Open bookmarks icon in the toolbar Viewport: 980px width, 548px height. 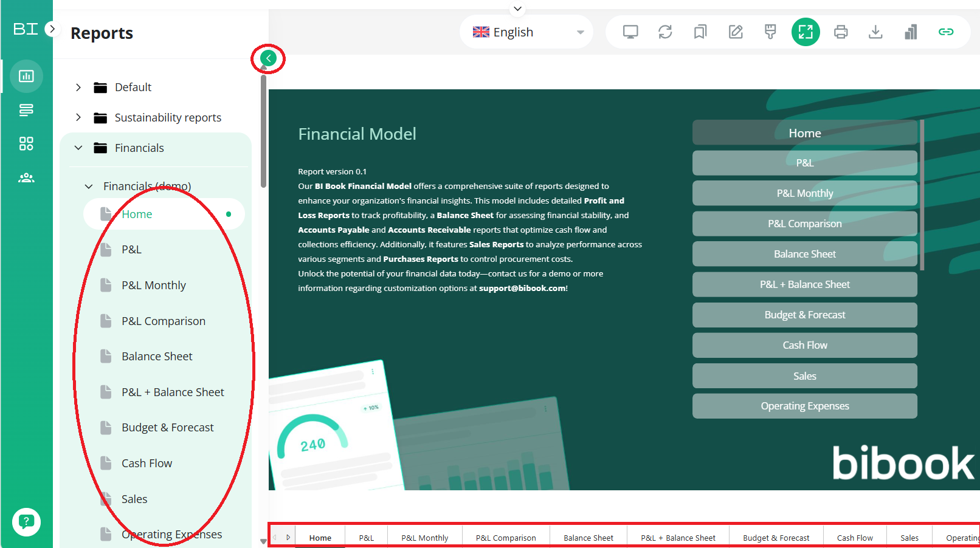[700, 32]
